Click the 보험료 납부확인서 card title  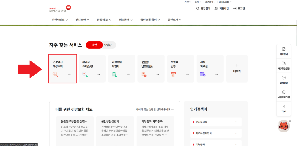pos(147,64)
